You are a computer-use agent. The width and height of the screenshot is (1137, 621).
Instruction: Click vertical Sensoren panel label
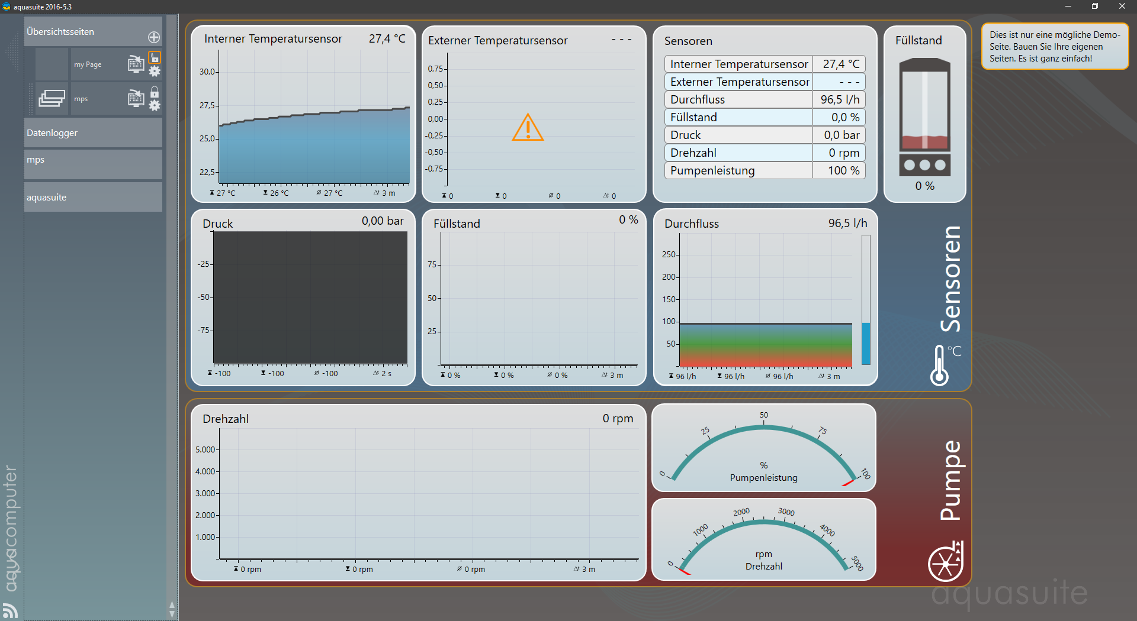pyautogui.click(x=950, y=279)
